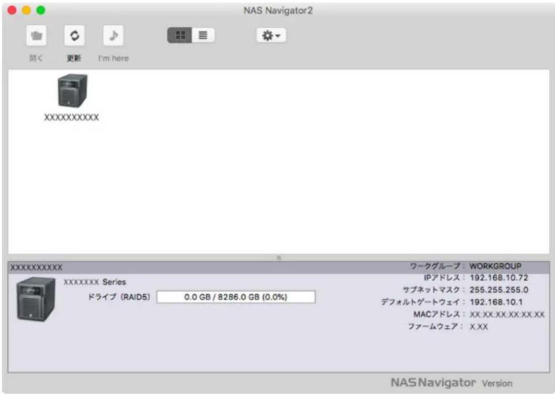Click the details pane header XXXXXXXXXX
Viewport: 555px width, 394px height.
point(36,267)
